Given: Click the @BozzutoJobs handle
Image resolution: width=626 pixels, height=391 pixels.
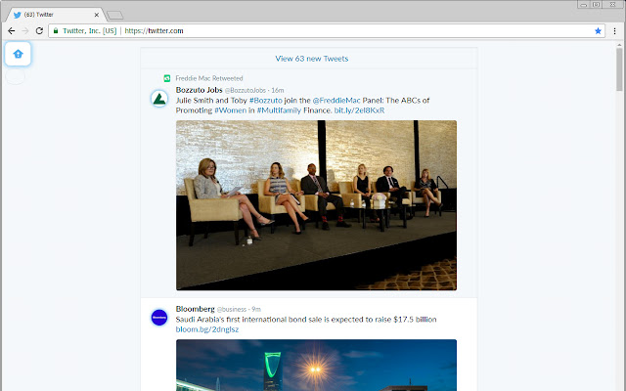Looking at the screenshot, I should (246, 91).
